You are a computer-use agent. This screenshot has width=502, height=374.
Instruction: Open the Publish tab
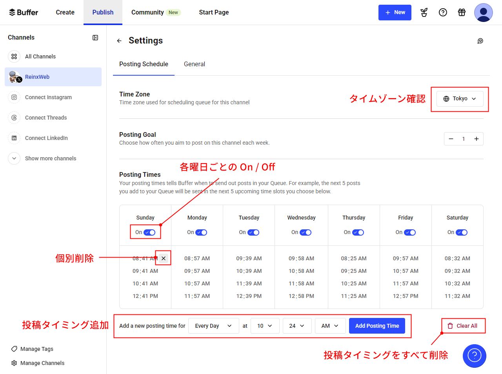103,13
